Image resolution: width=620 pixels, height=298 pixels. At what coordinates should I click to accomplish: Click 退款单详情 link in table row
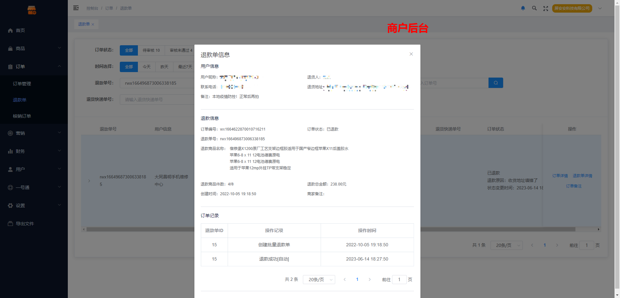click(x=583, y=176)
